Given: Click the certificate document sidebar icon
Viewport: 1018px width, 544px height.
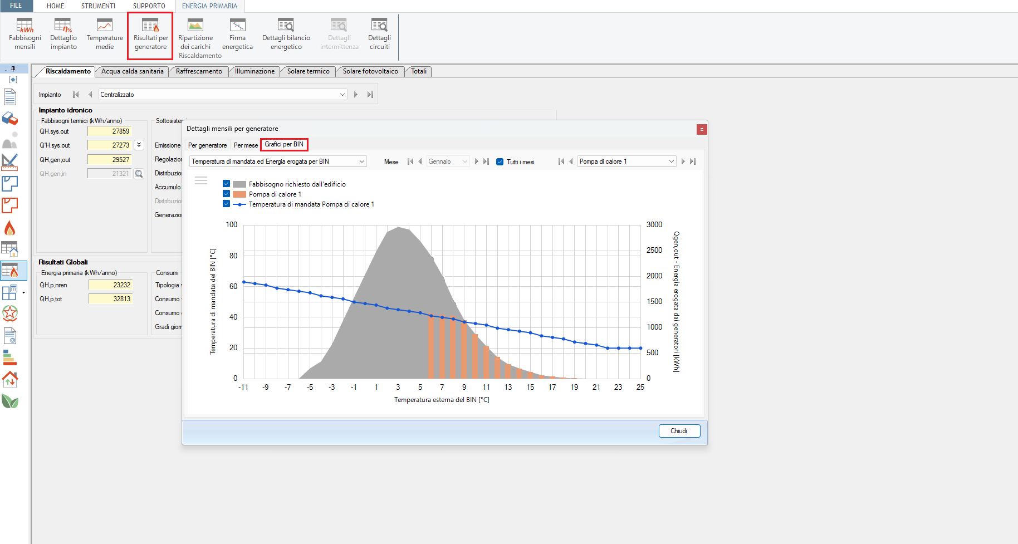Looking at the screenshot, I should [x=10, y=336].
